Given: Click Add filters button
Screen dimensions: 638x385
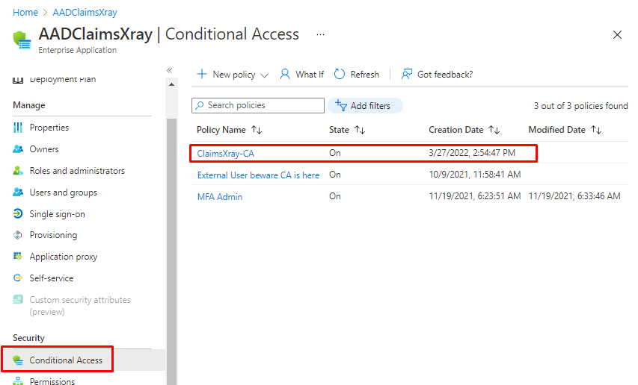Looking at the screenshot, I should click(x=364, y=106).
